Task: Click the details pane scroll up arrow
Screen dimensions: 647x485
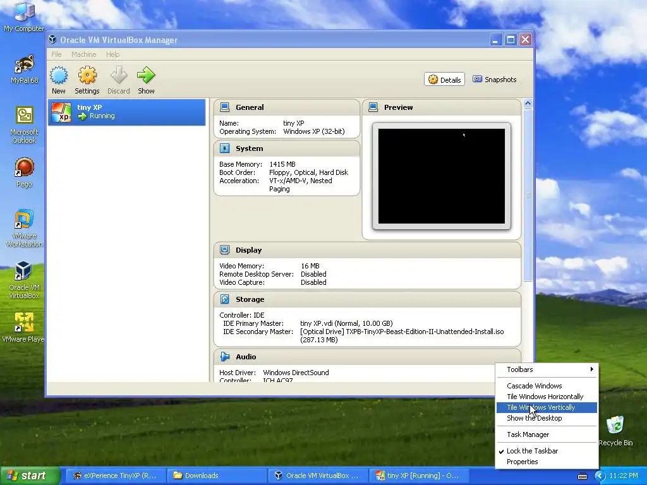Action: (528, 104)
